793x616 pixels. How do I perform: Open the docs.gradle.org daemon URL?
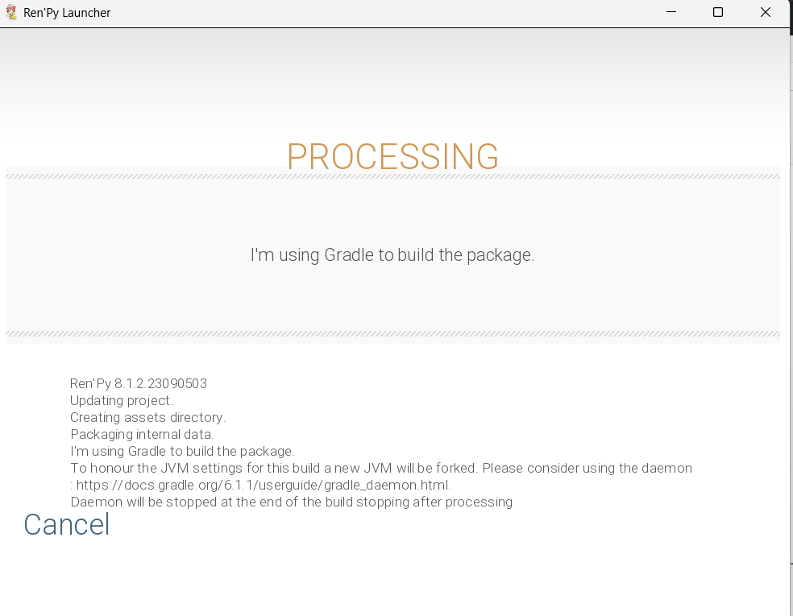pyautogui.click(x=263, y=485)
